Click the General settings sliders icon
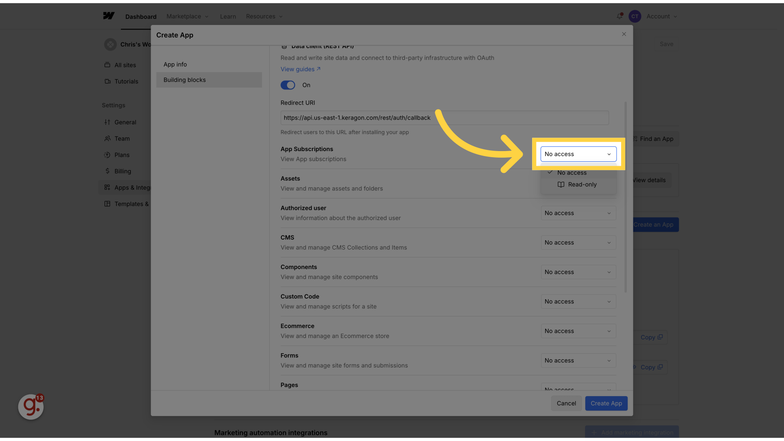 click(x=107, y=122)
